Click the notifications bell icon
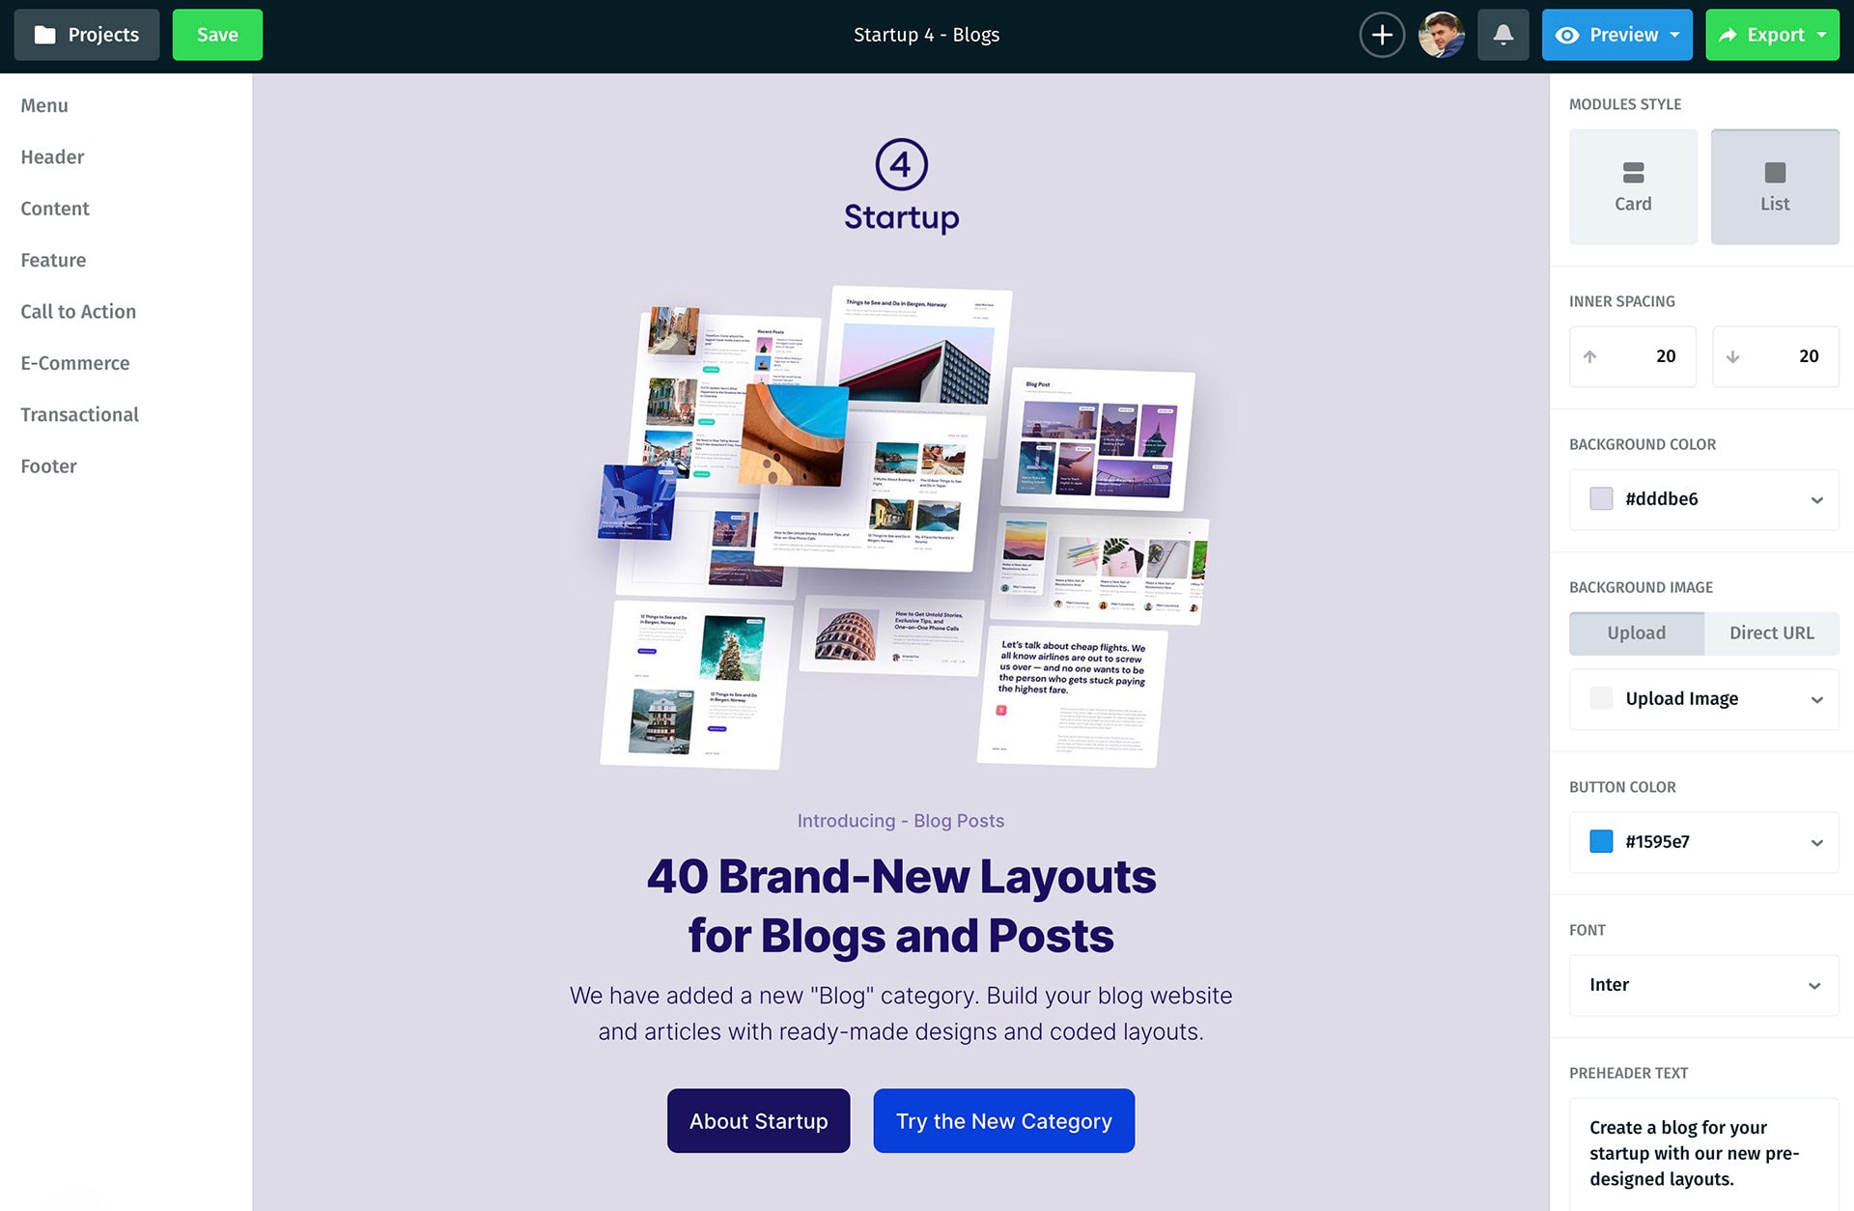 click(x=1504, y=34)
